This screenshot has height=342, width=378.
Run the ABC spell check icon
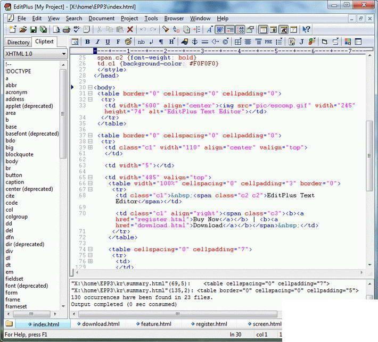[77, 29]
